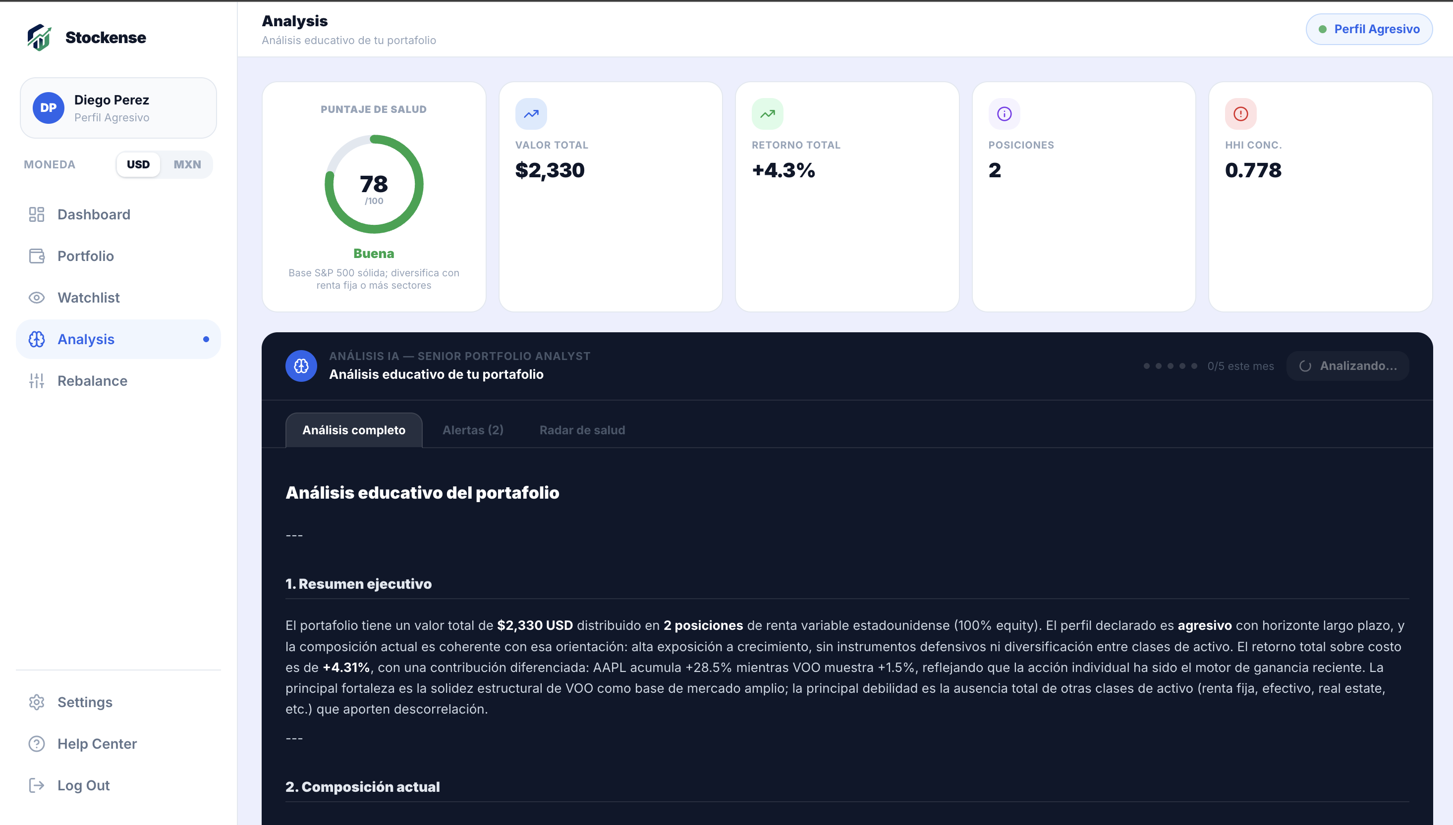This screenshot has width=1453, height=825.
Task: Open the Radar de salud tab
Action: (x=582, y=430)
